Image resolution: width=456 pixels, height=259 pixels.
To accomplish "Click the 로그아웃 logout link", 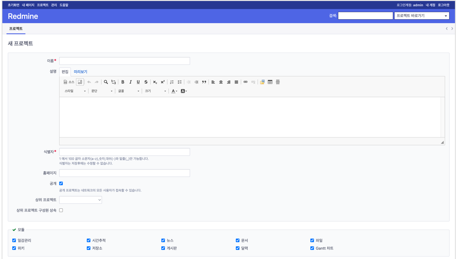I will (444, 5).
